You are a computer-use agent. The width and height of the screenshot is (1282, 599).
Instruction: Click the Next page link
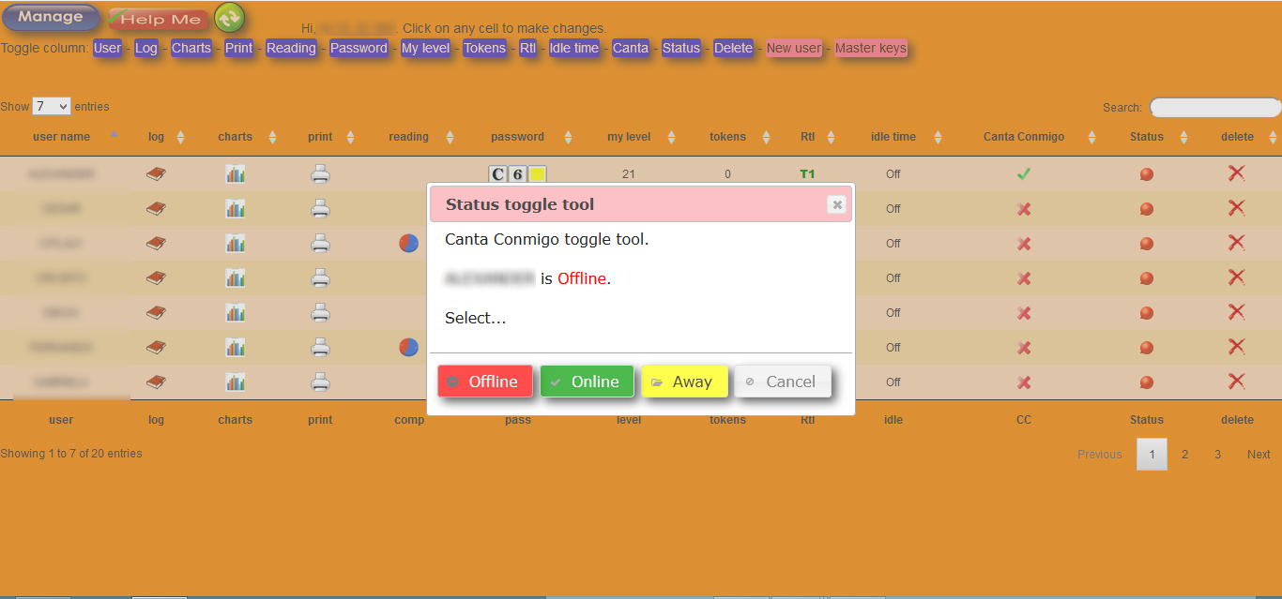(1259, 454)
